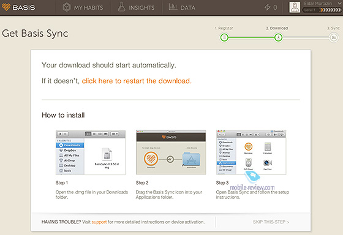343x235 pixels.
Task: Click the BasisSync dmg file icon in Step 1
Action: [x=107, y=154]
